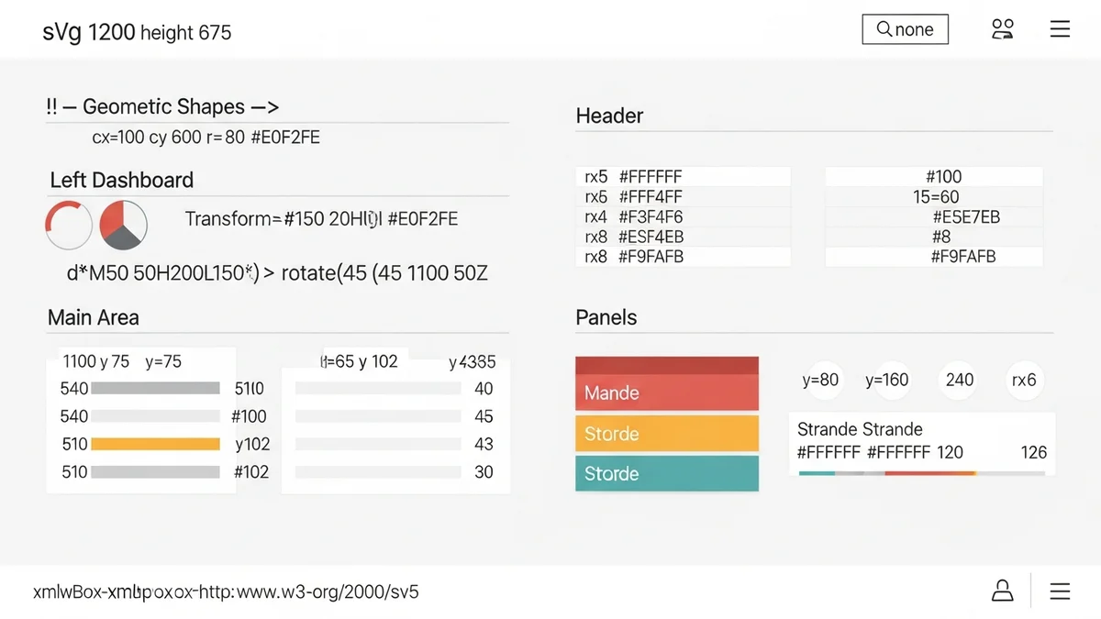Click the user profile icon in footer
1101x619 pixels.
click(1003, 591)
